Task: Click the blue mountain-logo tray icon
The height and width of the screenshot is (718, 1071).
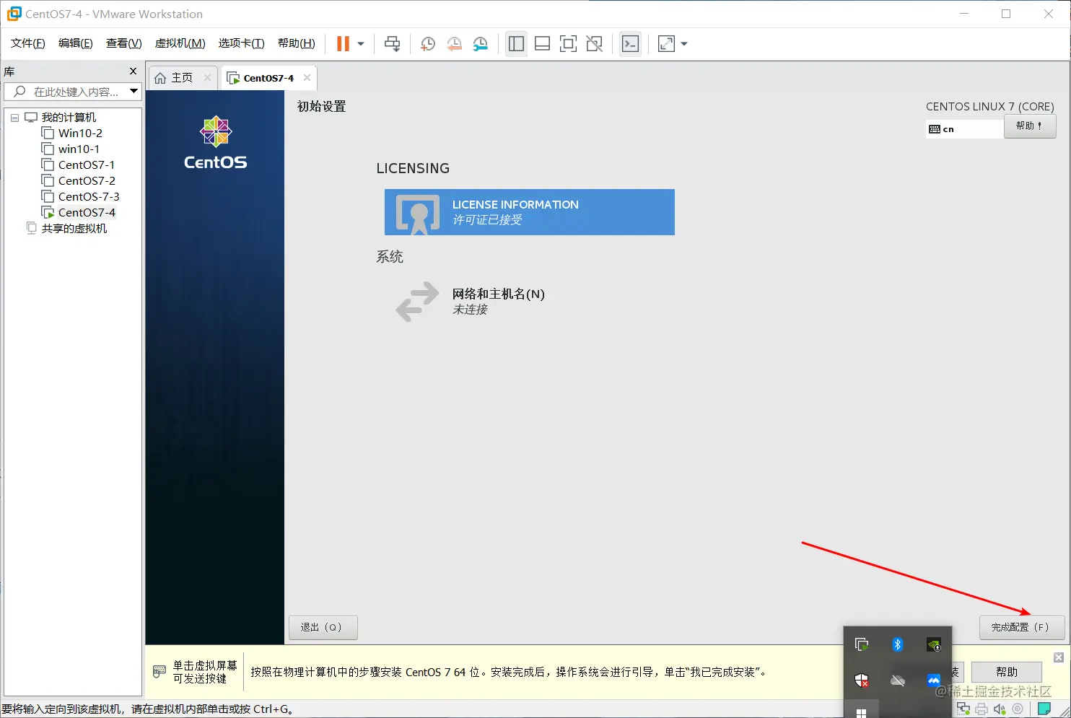Action: 934,680
